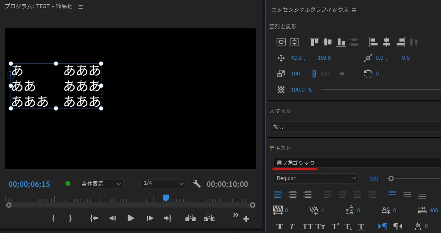The width and height of the screenshot is (441, 233).
Task: Click the Play button
Action: pyautogui.click(x=131, y=218)
